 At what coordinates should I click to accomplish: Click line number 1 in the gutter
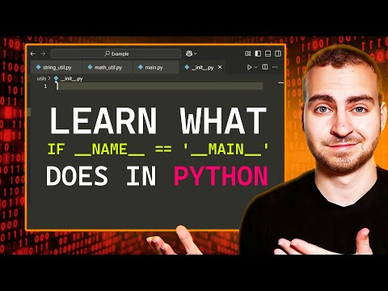[x=45, y=86]
